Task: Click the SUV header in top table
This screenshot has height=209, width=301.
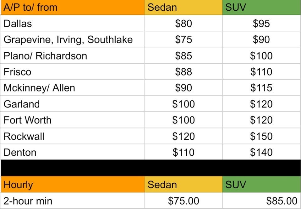Action: click(261, 8)
